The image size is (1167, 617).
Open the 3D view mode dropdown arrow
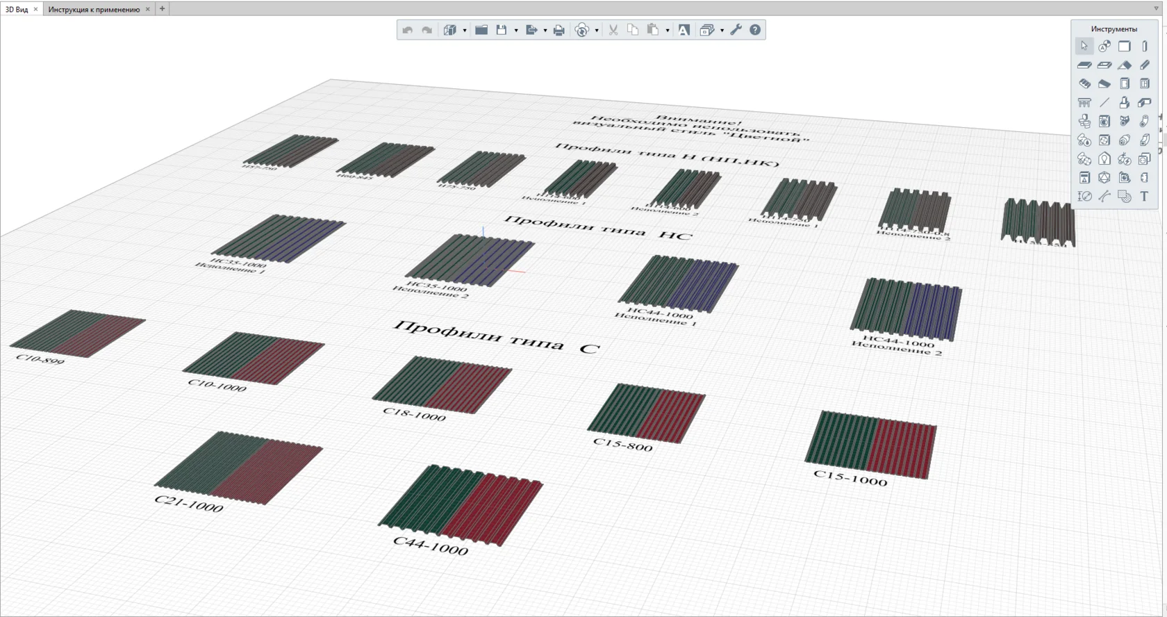[465, 31]
